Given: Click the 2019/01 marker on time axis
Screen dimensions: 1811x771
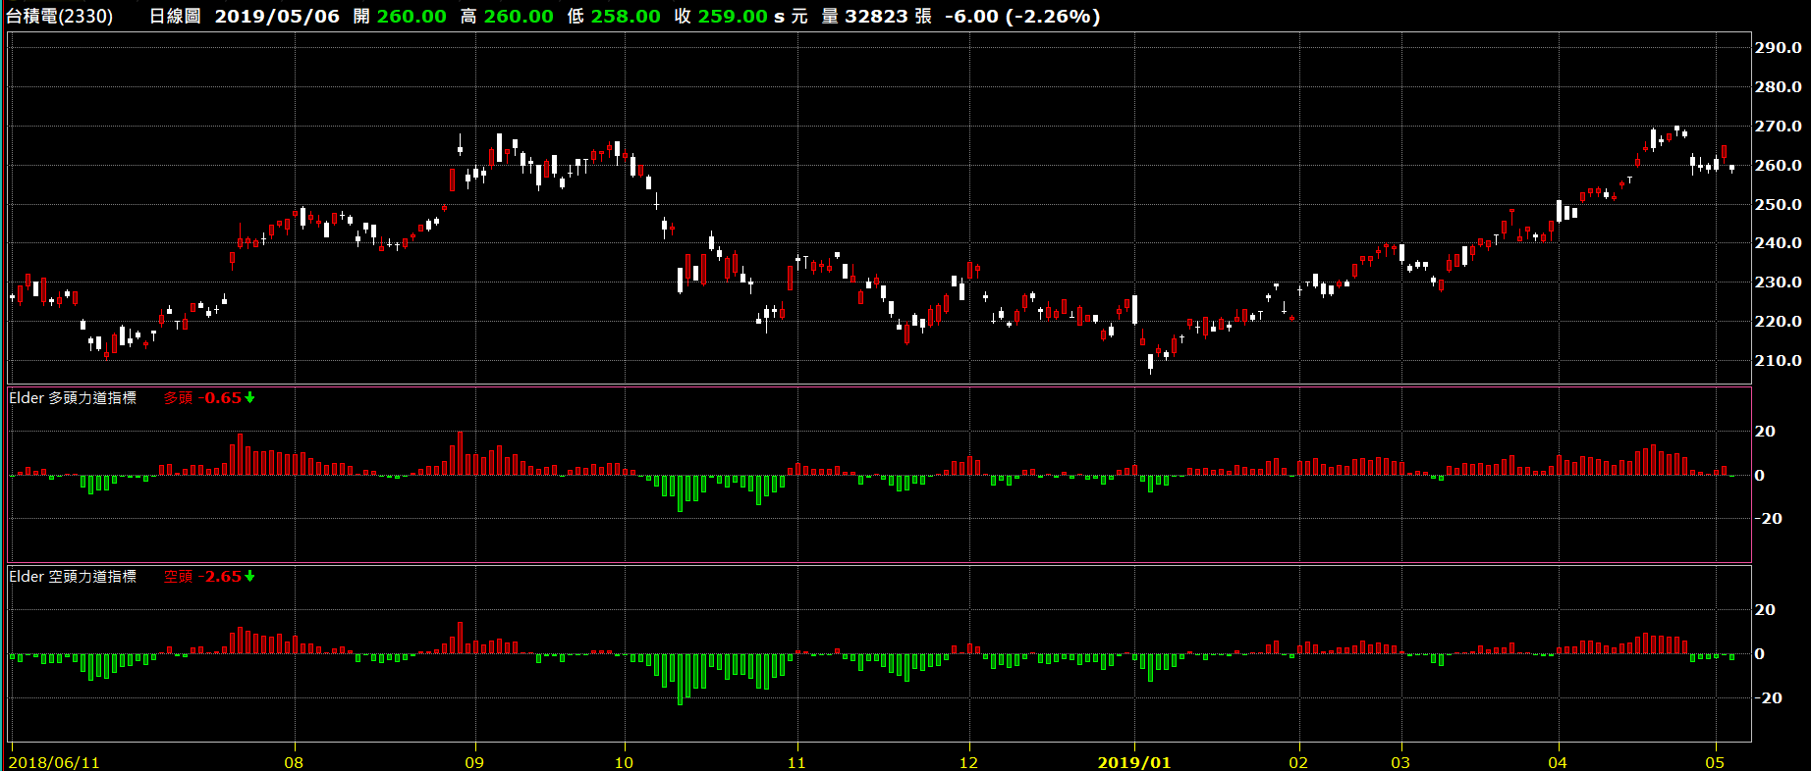Looking at the screenshot, I should coord(1133,762).
